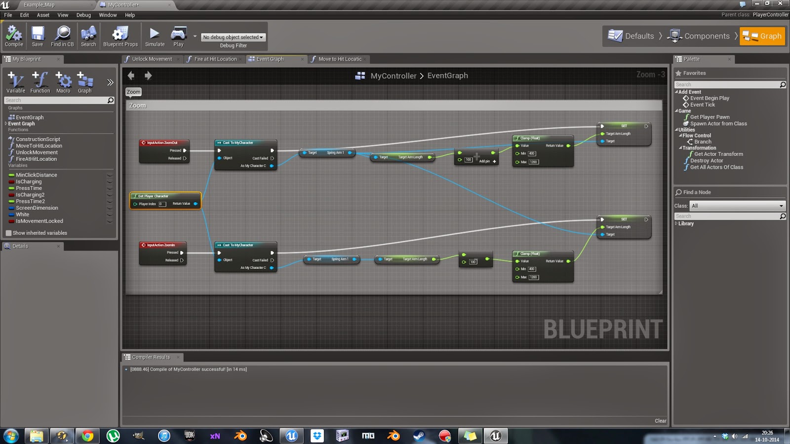790x444 pixels.
Task: Select Spawn Actor from Class in Palette
Action: (718, 124)
